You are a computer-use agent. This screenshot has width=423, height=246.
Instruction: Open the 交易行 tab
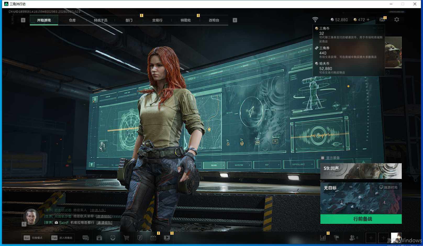tap(157, 20)
